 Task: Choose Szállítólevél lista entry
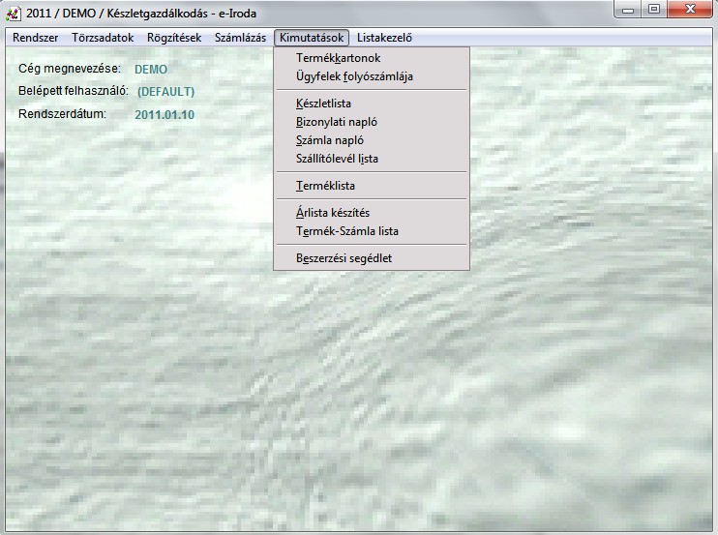pyautogui.click(x=337, y=159)
